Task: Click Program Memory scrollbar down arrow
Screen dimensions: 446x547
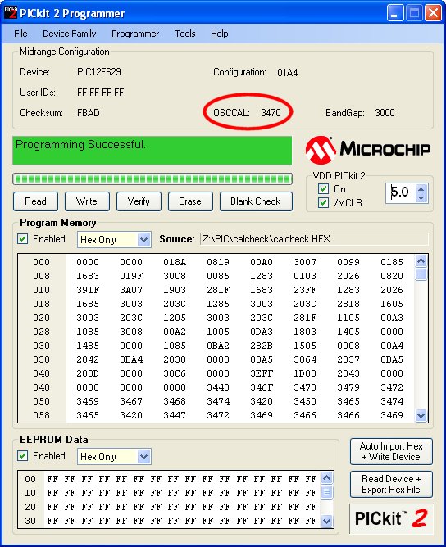Action: pos(421,415)
